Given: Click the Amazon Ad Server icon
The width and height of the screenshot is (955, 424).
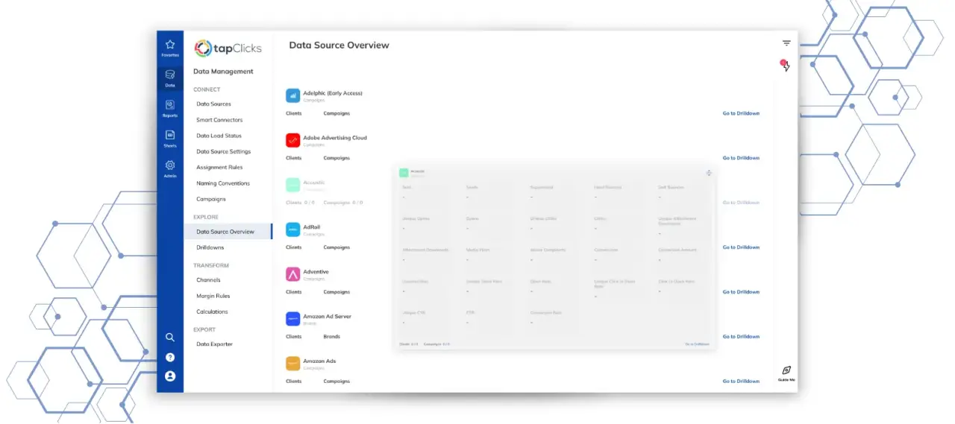Looking at the screenshot, I should (x=293, y=319).
